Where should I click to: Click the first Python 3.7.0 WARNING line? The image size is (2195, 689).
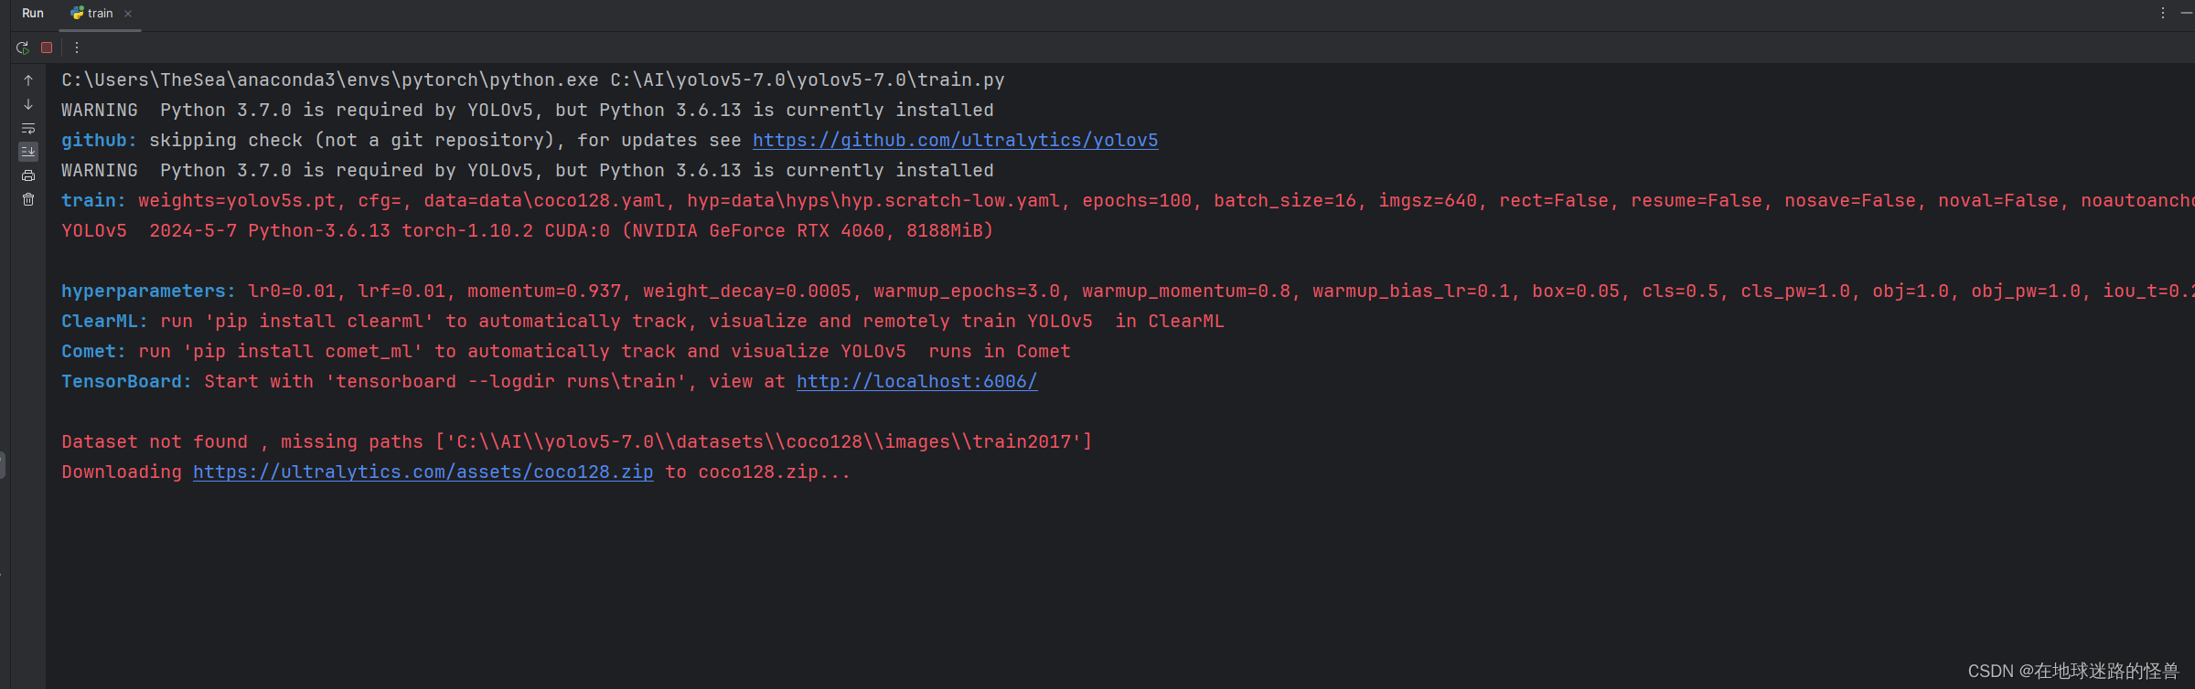coord(528,110)
